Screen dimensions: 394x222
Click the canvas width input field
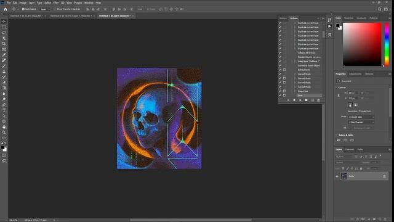click(353, 93)
